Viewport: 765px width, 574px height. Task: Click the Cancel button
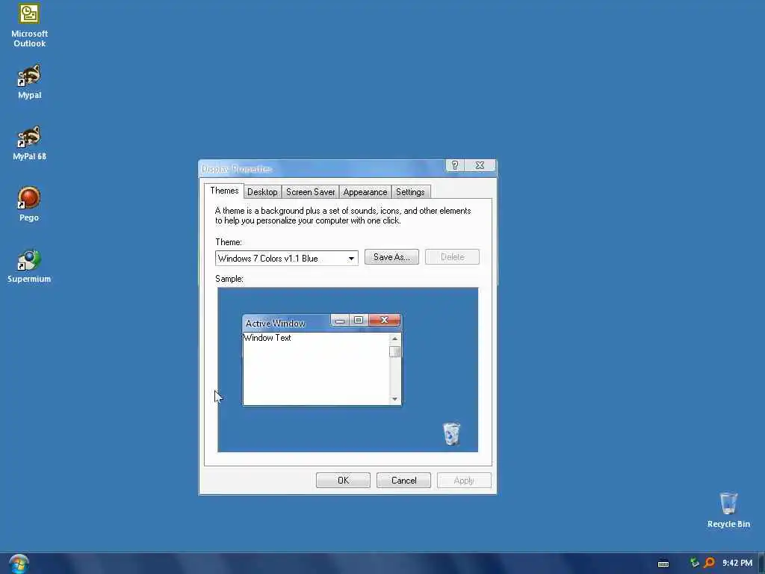pyautogui.click(x=403, y=481)
